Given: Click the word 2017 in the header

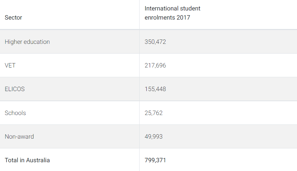Looking at the screenshot, I should [183, 18].
